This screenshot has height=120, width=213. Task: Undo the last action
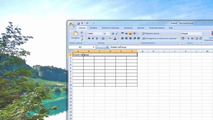click(x=82, y=23)
